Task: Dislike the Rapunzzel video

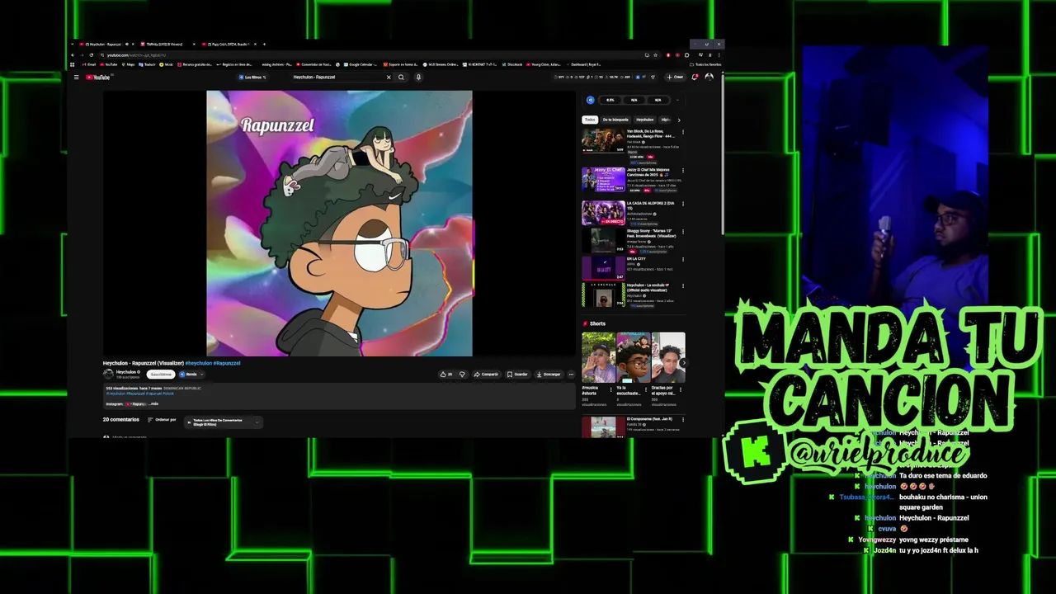Action: click(x=462, y=375)
